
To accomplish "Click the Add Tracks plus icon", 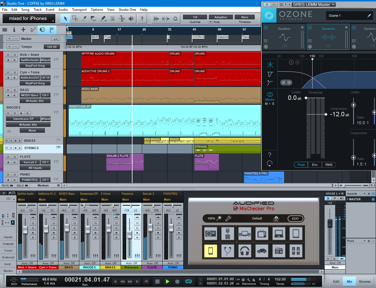I will click(x=23, y=30).
